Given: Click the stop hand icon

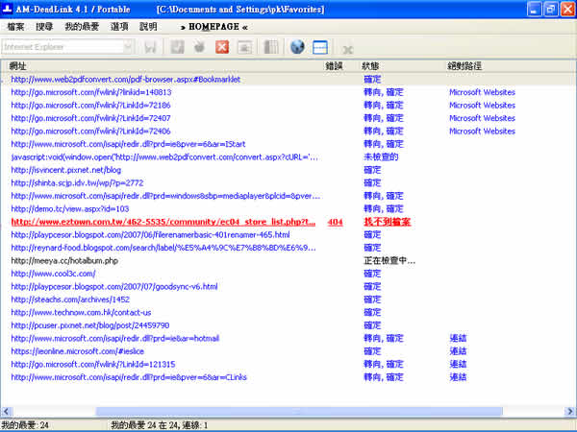Looking at the screenshot, I should 199,47.
